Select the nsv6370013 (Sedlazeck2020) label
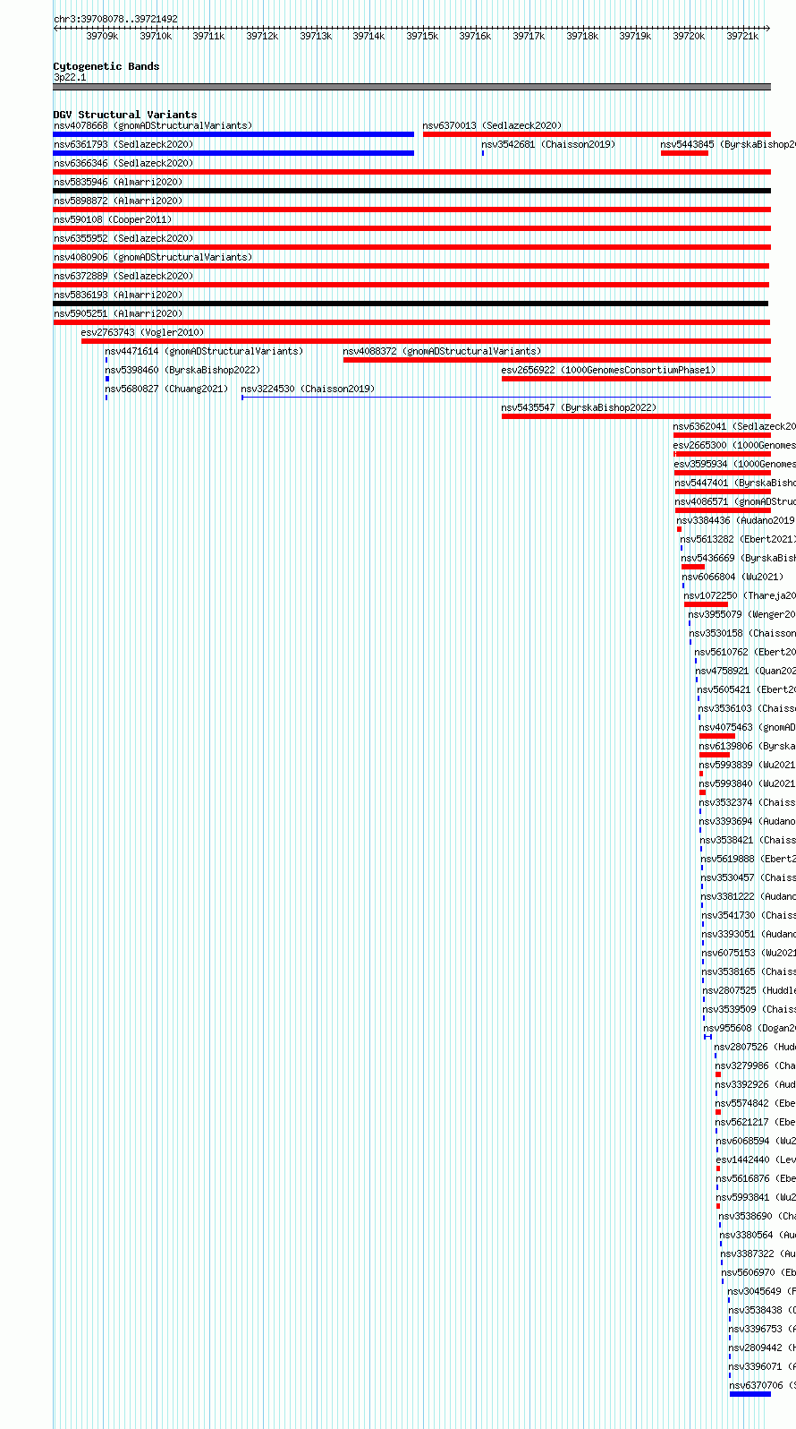The width and height of the screenshot is (796, 1429). [492, 125]
